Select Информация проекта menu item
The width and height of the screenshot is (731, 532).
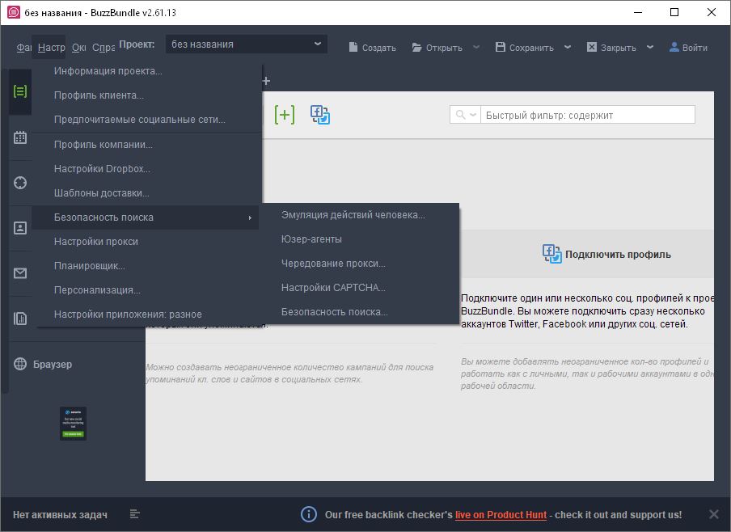[x=147, y=71]
